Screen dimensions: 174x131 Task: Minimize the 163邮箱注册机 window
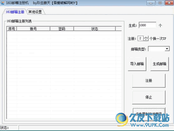151,3
